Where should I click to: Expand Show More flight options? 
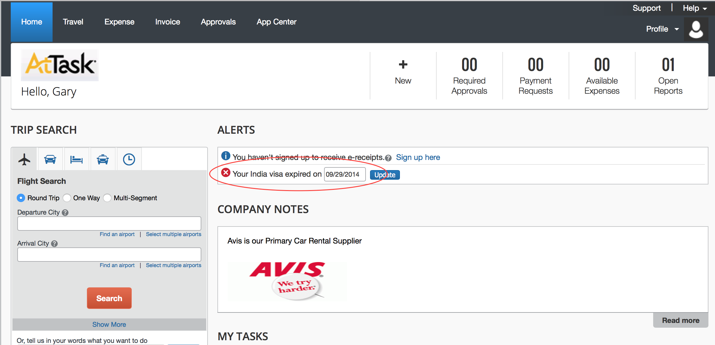(x=109, y=324)
